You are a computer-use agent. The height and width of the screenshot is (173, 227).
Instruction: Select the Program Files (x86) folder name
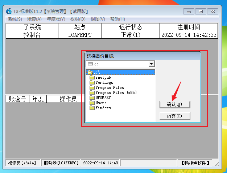[x=116, y=92]
